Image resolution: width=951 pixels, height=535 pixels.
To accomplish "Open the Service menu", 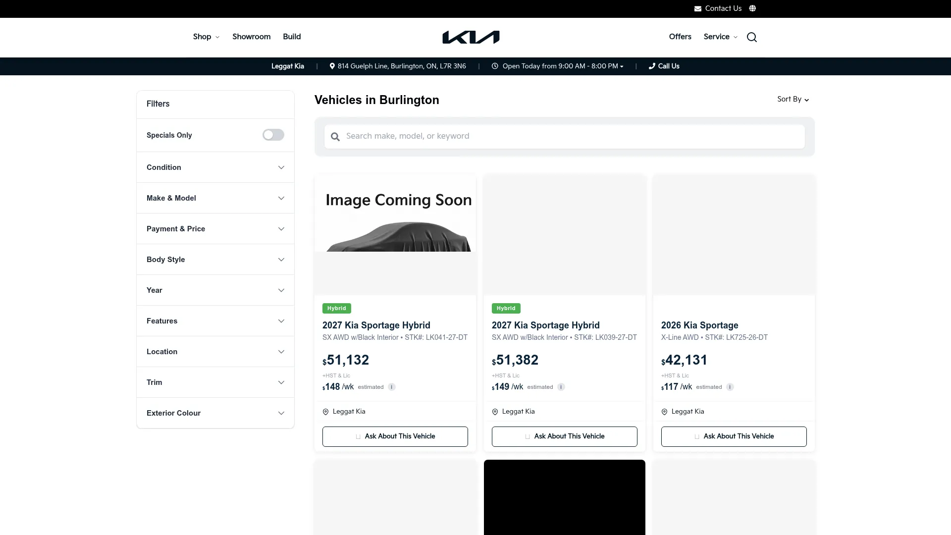I will [x=721, y=37].
